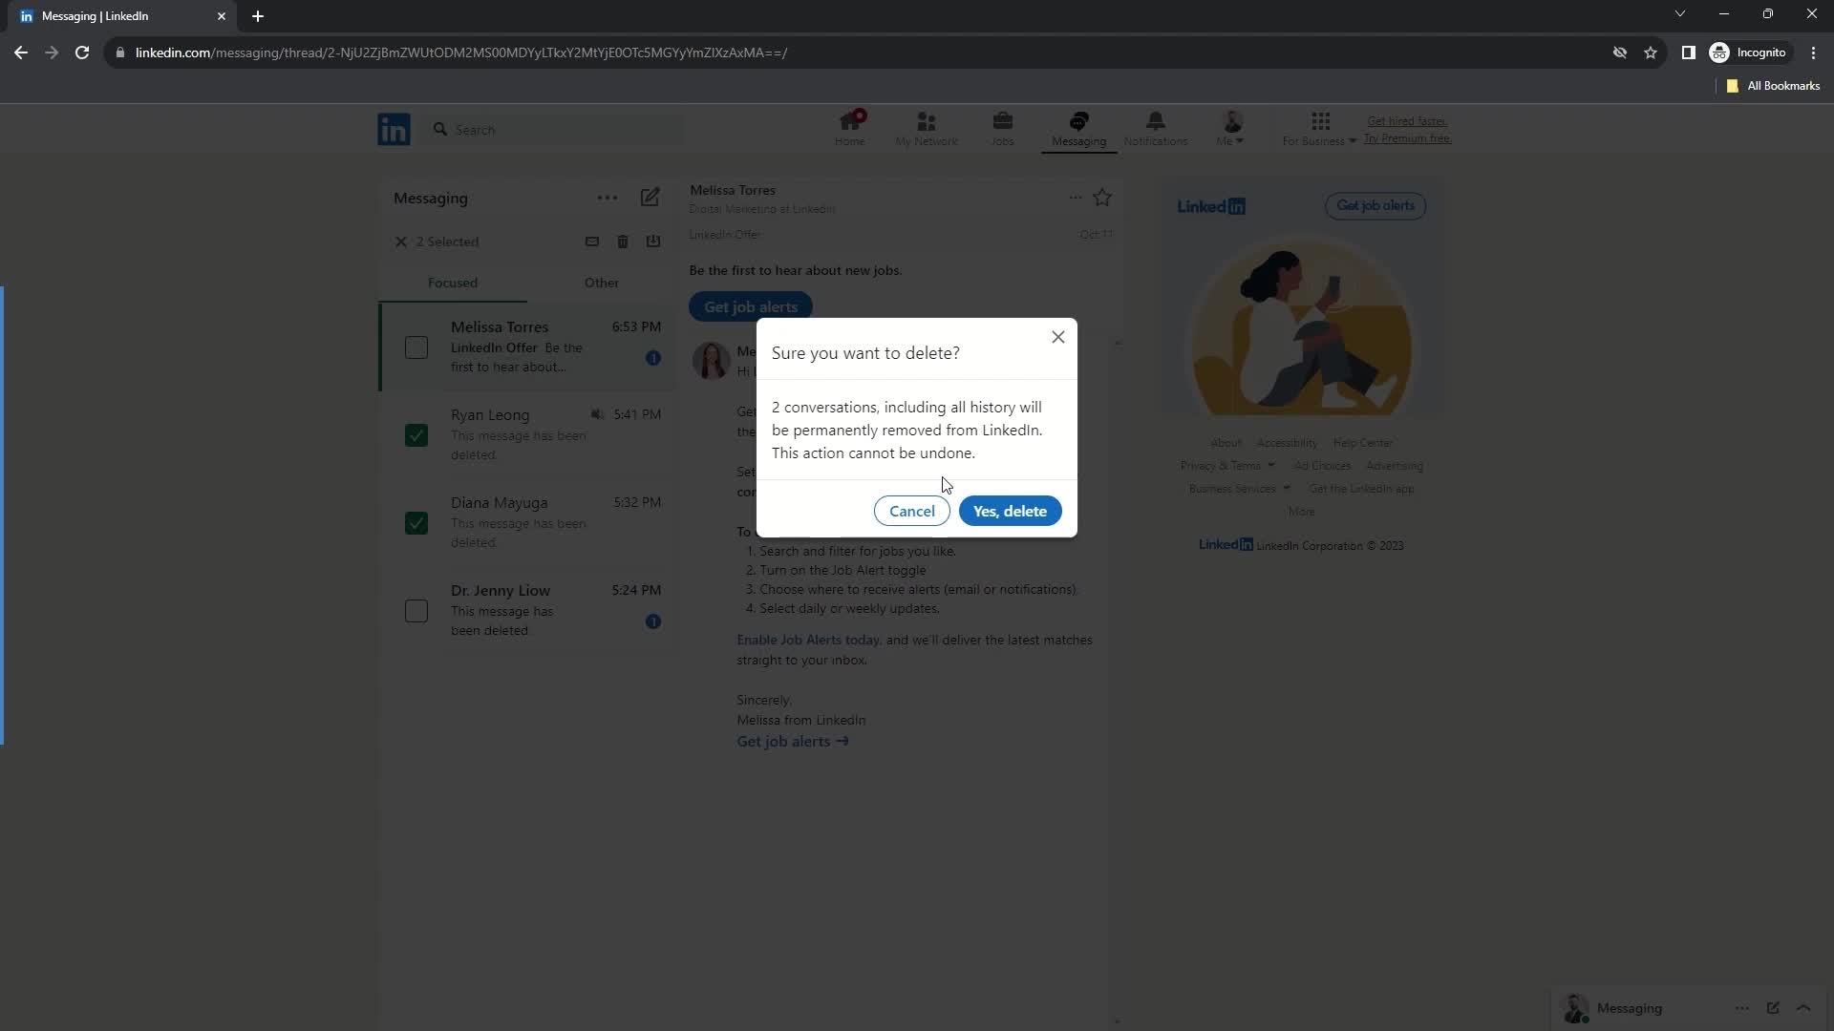Open Messaging nav icon
The width and height of the screenshot is (1834, 1031).
[x=1078, y=129]
